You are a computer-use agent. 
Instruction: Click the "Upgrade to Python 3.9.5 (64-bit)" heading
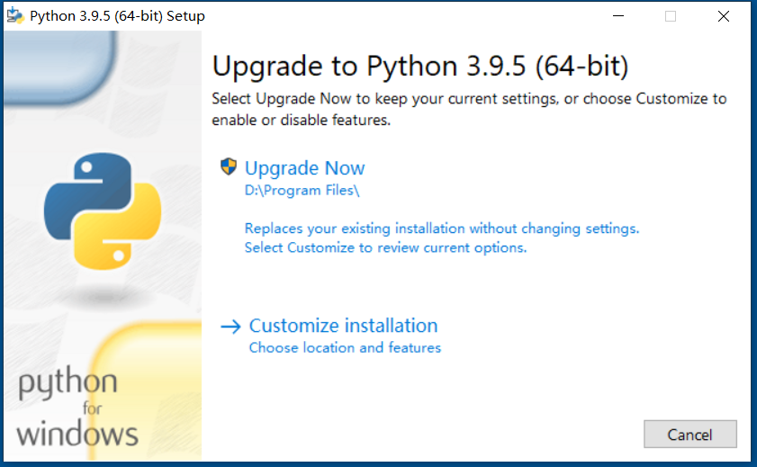(420, 66)
